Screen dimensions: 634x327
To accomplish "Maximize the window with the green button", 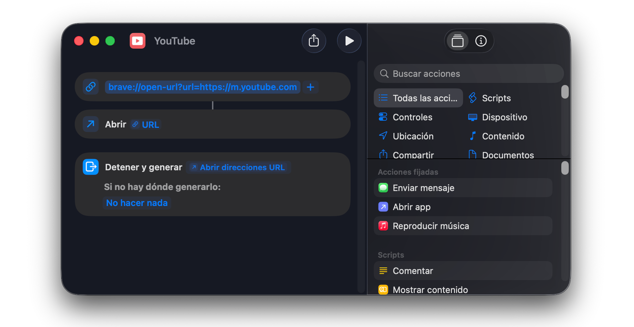I will [x=110, y=41].
